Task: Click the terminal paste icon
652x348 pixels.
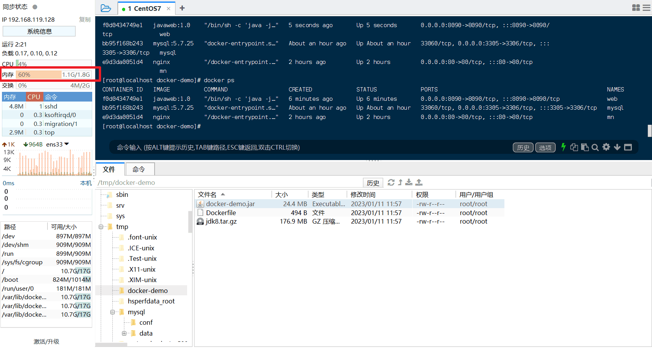Action: pyautogui.click(x=585, y=147)
